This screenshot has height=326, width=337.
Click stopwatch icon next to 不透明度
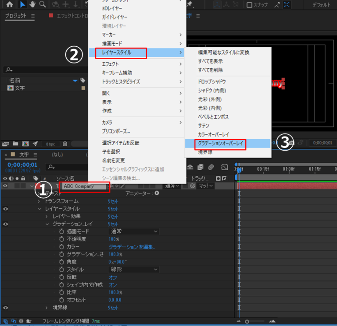61,239
